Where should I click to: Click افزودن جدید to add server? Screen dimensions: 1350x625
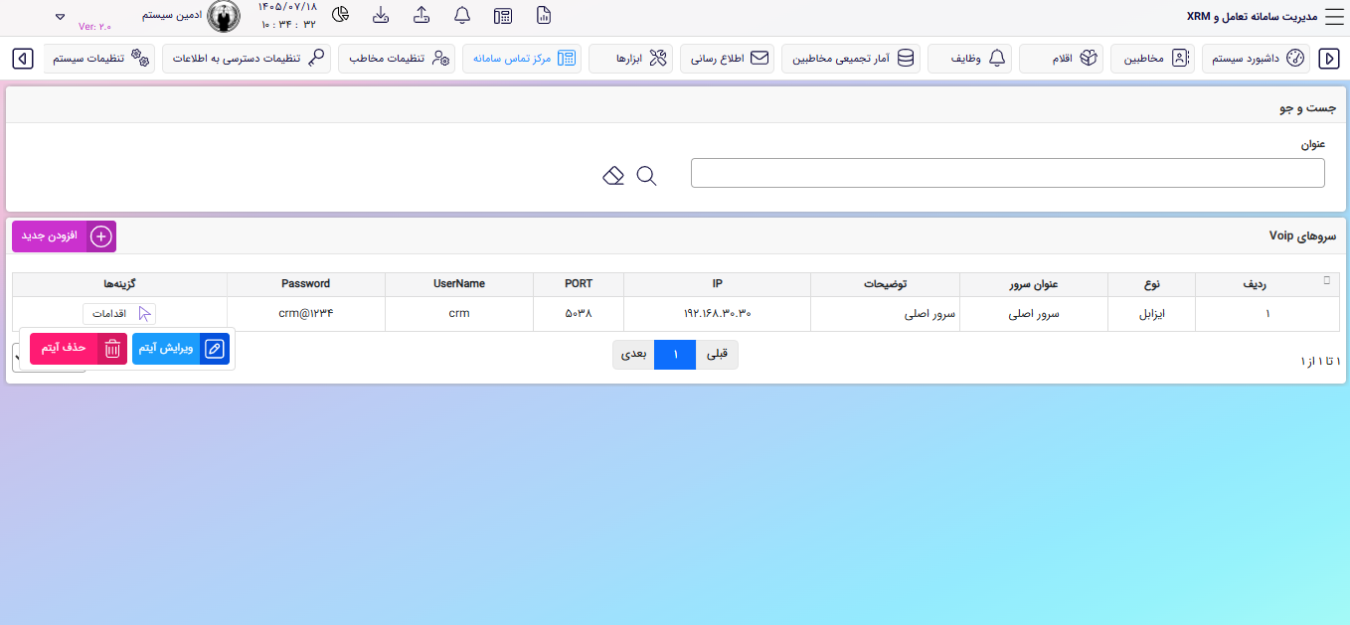[64, 236]
